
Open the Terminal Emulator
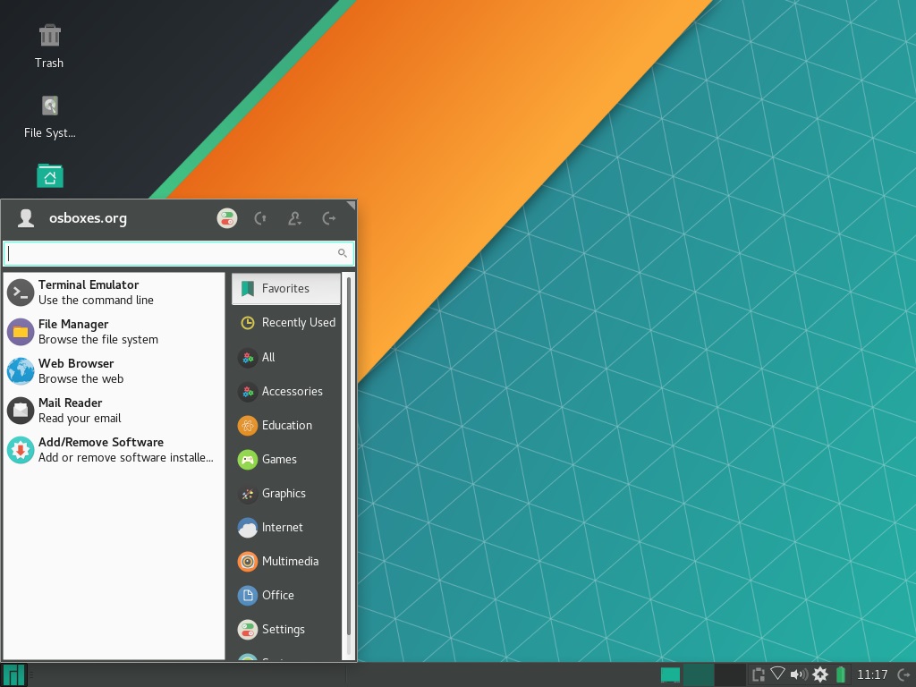[89, 292]
